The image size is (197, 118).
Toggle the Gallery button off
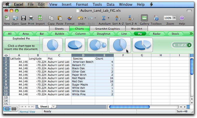point(144,18)
